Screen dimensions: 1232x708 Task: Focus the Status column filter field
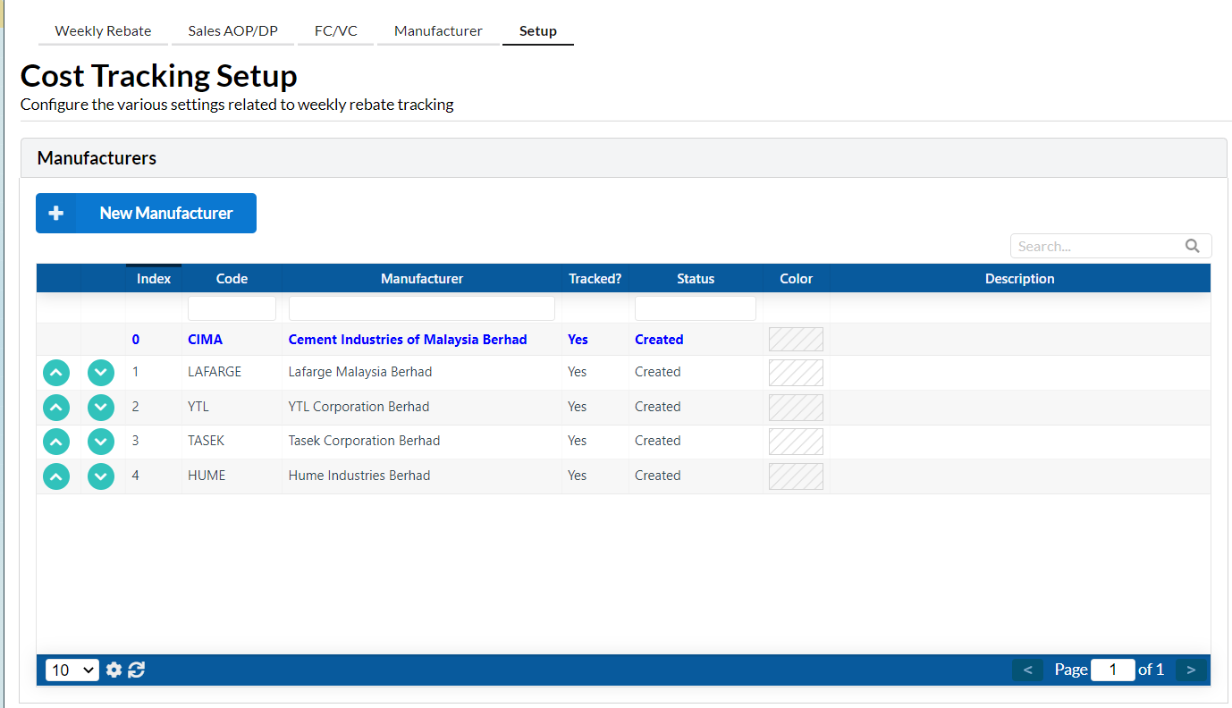(x=696, y=308)
